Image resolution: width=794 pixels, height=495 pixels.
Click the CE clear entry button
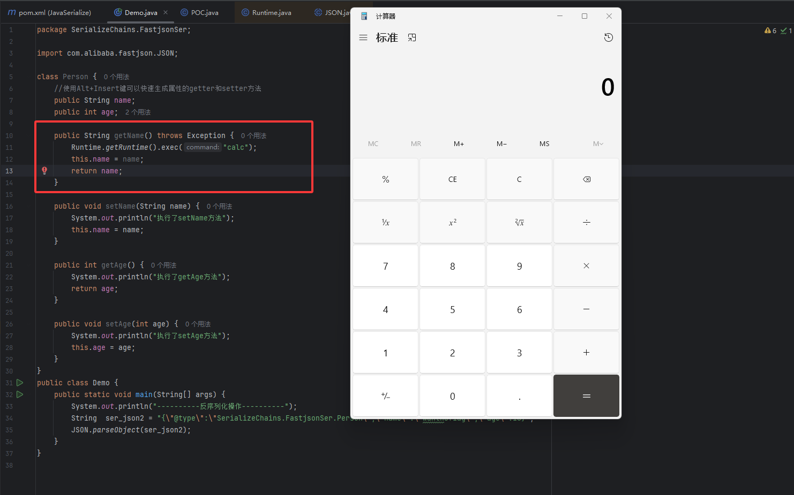tap(452, 179)
